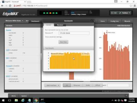
Task: Open the Users tab
Action: pyautogui.click(x=103, y=21)
